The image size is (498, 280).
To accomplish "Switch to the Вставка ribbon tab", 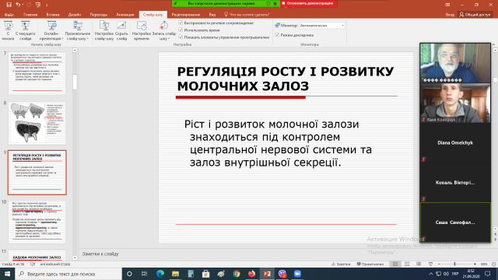I will tap(53, 15).
